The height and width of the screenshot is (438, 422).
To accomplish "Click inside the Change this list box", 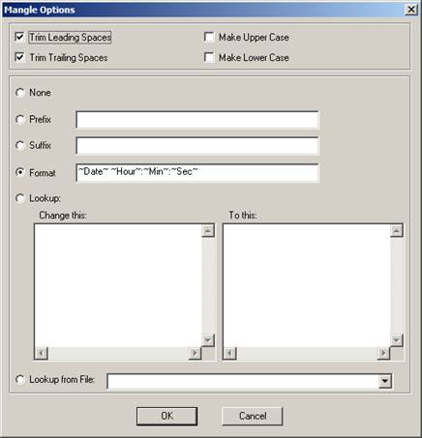I will click(x=118, y=285).
